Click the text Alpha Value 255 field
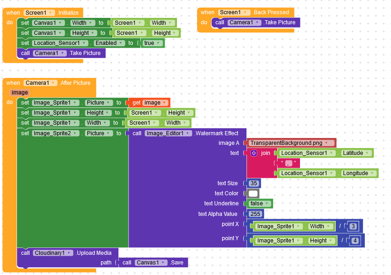Image resolution: width=391 pixels, height=275 pixels. pyautogui.click(x=255, y=214)
